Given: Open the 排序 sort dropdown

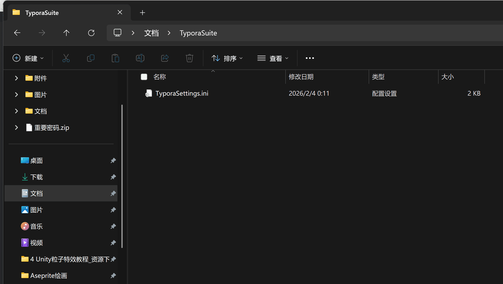Looking at the screenshot, I should pos(227,58).
